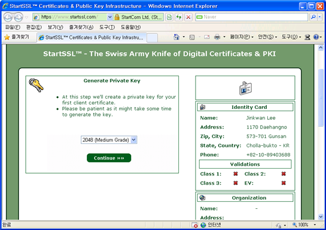This screenshot has width=326, height=230.
Task: Click the small icon in Identity Card header
Action: [202, 107]
